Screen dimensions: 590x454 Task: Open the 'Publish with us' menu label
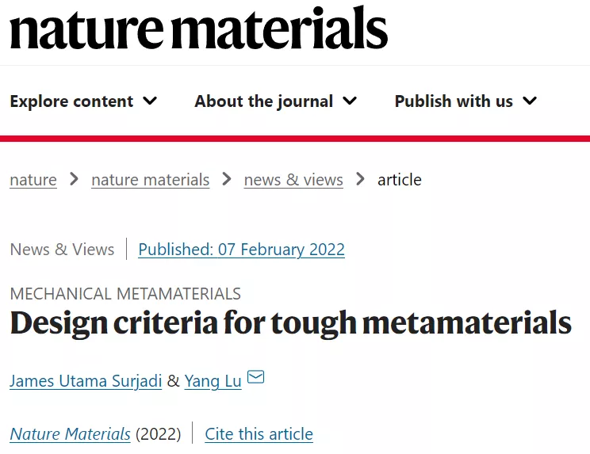pyautogui.click(x=454, y=101)
